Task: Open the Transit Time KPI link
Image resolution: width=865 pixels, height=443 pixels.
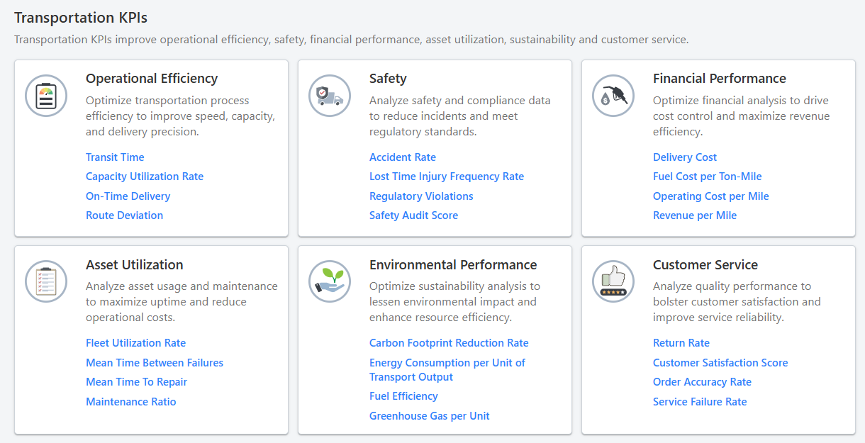Action: 115,157
